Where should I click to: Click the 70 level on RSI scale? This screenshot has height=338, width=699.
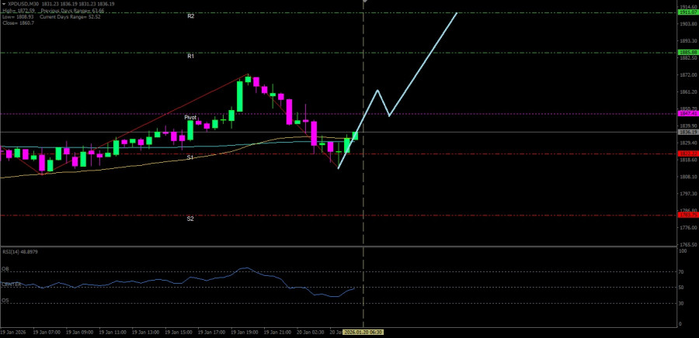tap(682, 271)
